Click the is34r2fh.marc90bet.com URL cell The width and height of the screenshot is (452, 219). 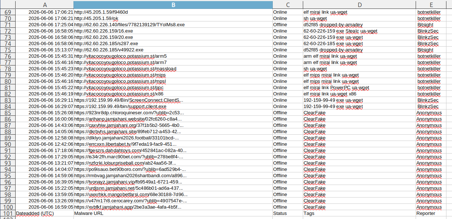pyautogui.click(x=173, y=157)
